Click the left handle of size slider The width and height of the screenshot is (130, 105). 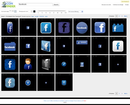click(38, 11)
